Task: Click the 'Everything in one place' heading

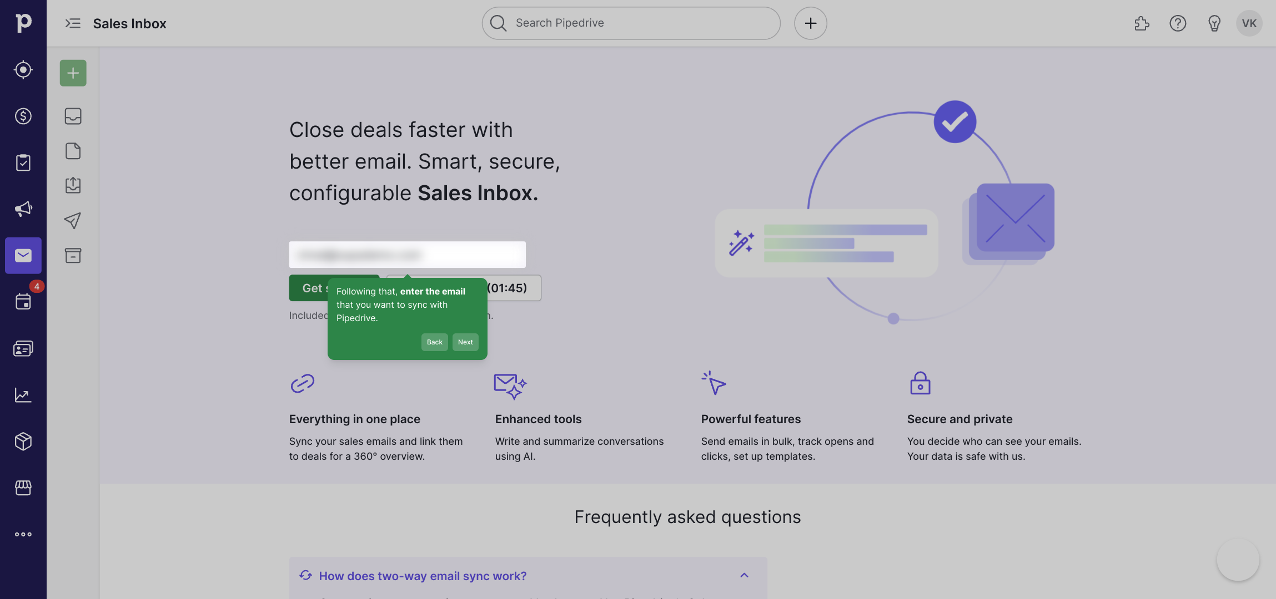Action: [355, 419]
